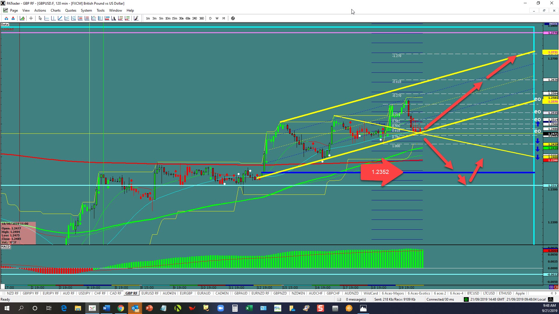Select the vertical line drawing tool
559x314 pixels.
coord(54,18)
